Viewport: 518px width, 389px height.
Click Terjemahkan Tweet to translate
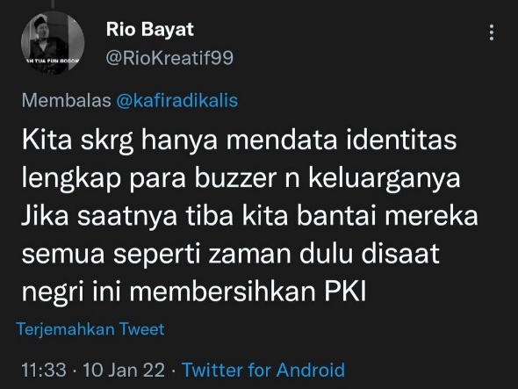90,329
